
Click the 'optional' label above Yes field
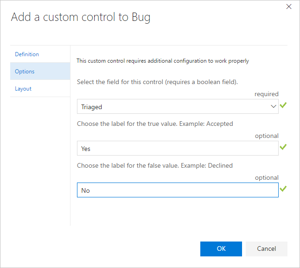pos(267,136)
